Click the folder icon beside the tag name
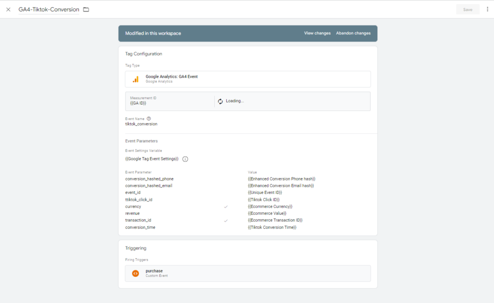This screenshot has height=303, width=494. (x=86, y=10)
